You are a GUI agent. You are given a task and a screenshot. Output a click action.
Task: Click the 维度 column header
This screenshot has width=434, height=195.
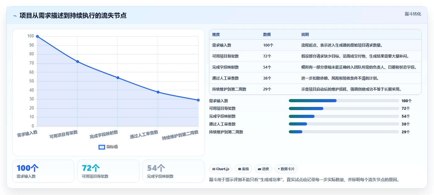216,35
